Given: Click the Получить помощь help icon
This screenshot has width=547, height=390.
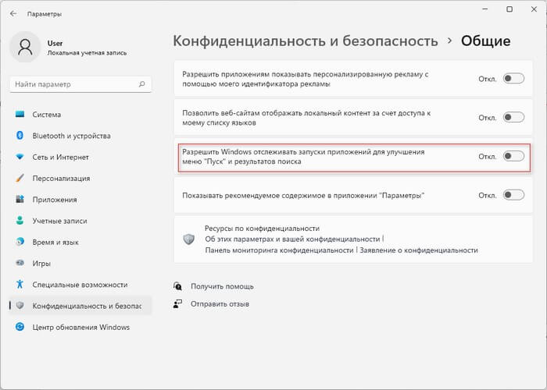Looking at the screenshot, I should (177, 286).
